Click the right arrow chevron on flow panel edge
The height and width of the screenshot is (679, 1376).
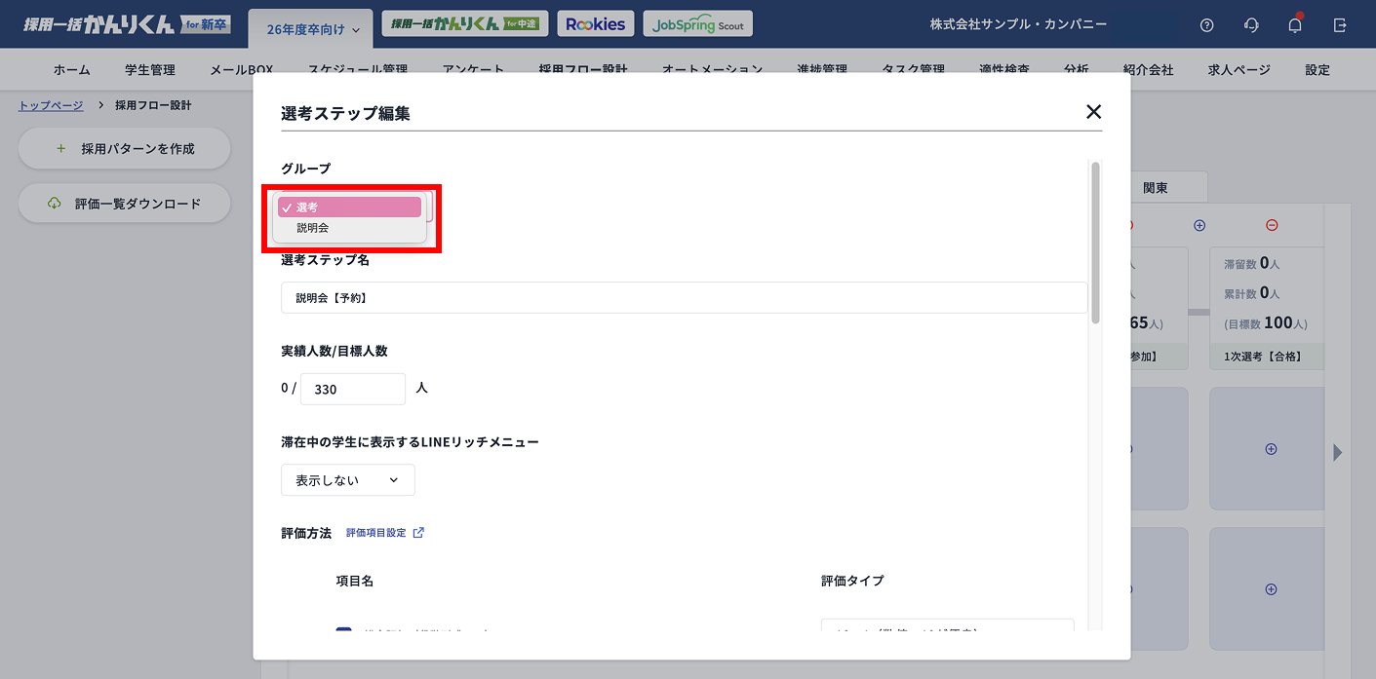[1338, 452]
